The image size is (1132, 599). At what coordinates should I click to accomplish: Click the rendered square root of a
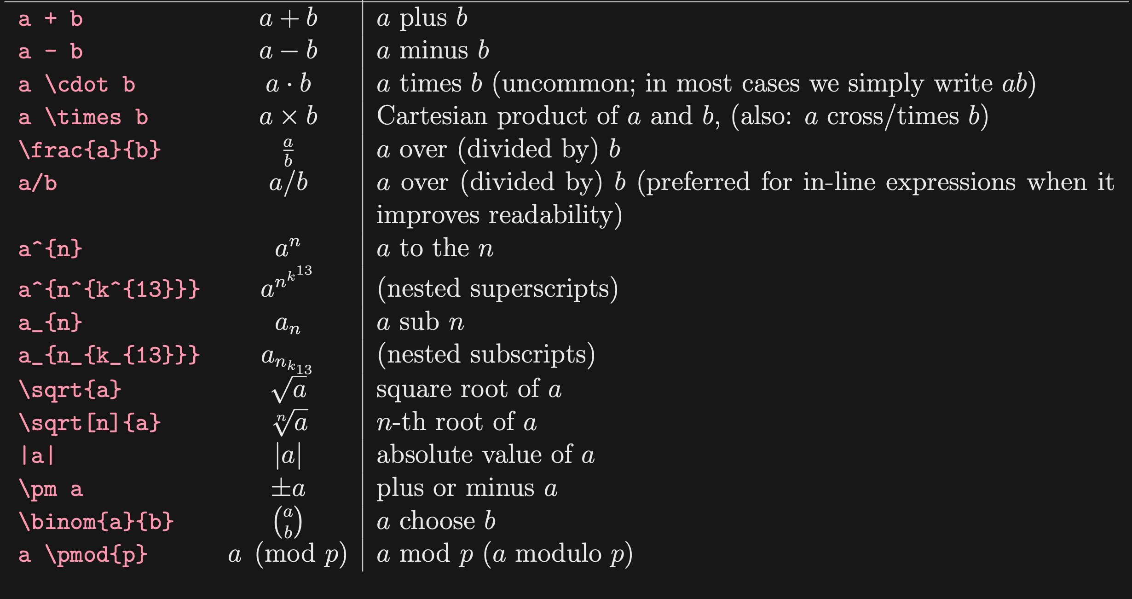tap(289, 389)
